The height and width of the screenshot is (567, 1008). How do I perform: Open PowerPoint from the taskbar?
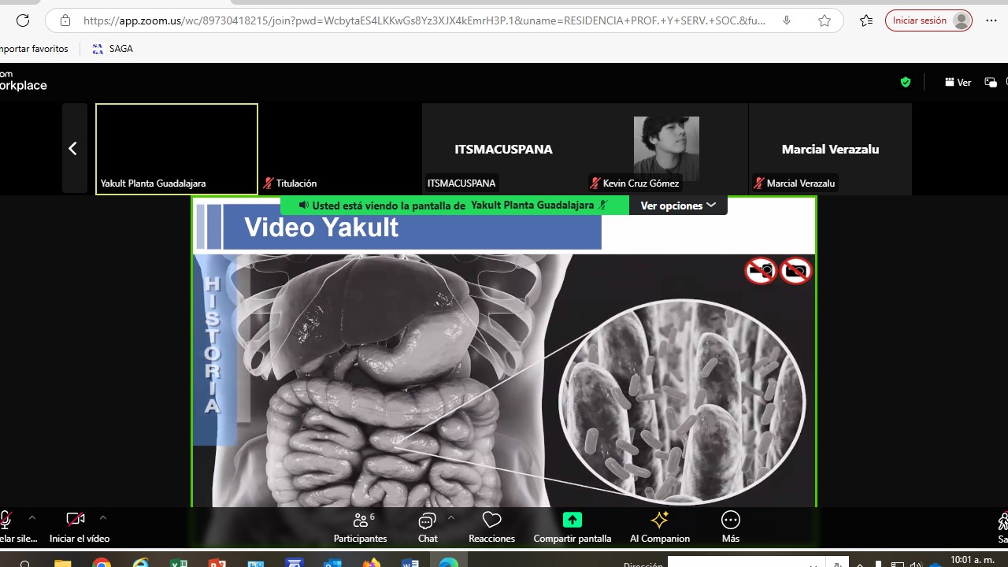click(217, 562)
